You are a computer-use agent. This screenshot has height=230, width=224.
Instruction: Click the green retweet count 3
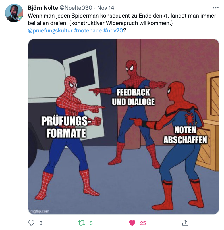(91, 223)
